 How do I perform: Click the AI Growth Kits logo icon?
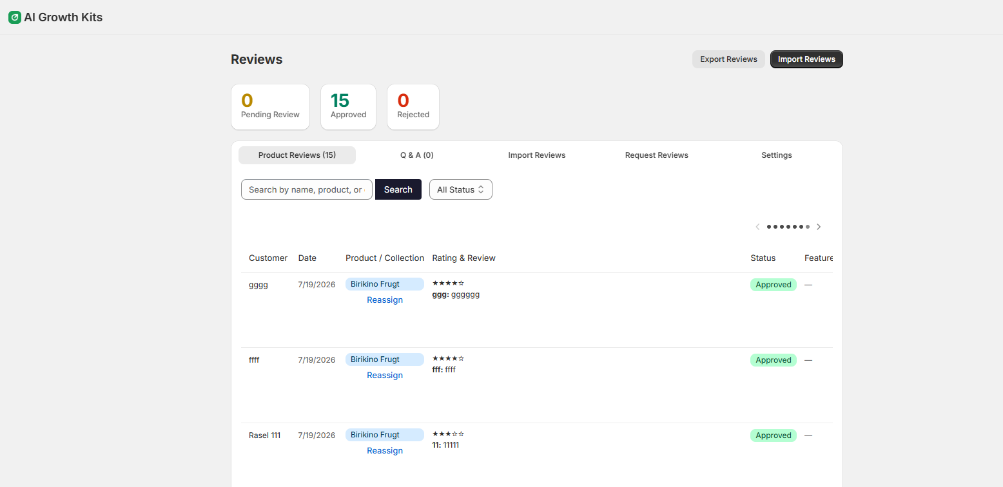[x=14, y=17]
